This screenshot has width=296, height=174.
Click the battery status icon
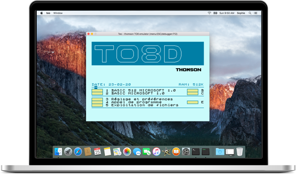215,13
